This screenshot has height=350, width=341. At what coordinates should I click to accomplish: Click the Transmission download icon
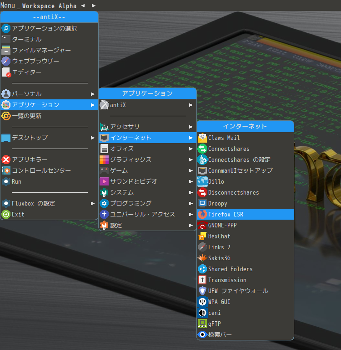tap(202, 280)
